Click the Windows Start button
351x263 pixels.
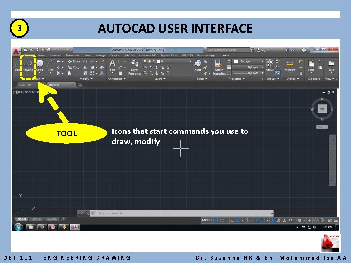(19, 227)
